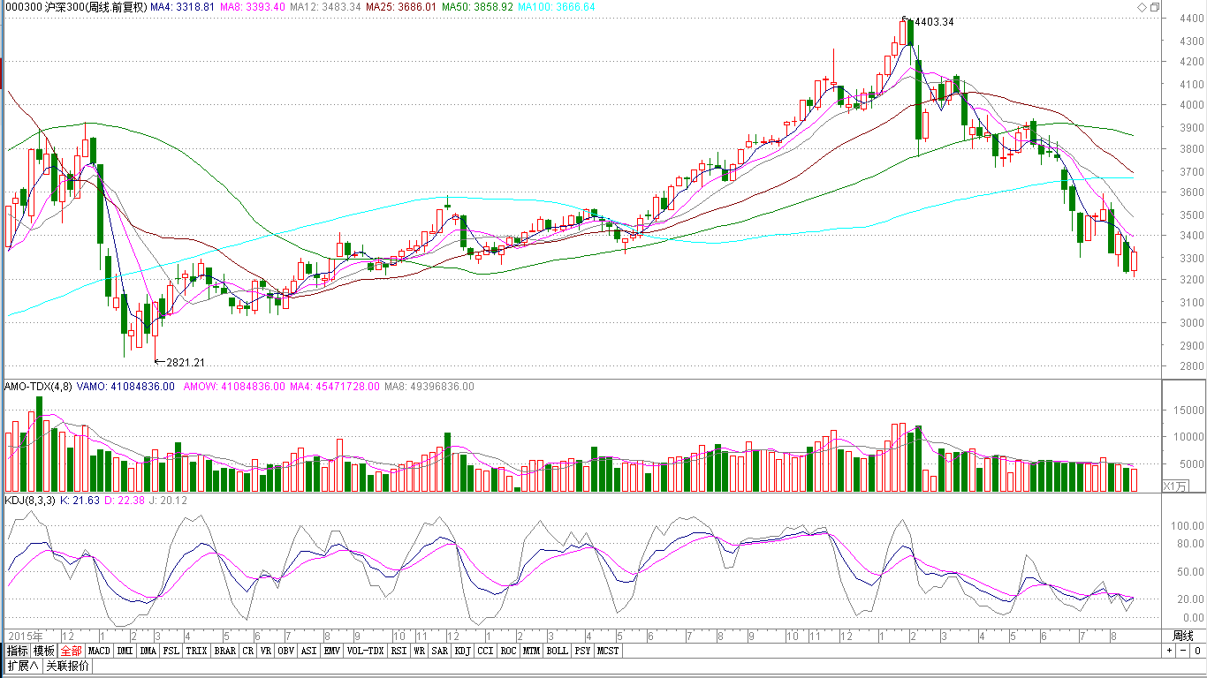1207x678 pixels.
Task: Expand the 扩展 panel
Action: (x=22, y=666)
